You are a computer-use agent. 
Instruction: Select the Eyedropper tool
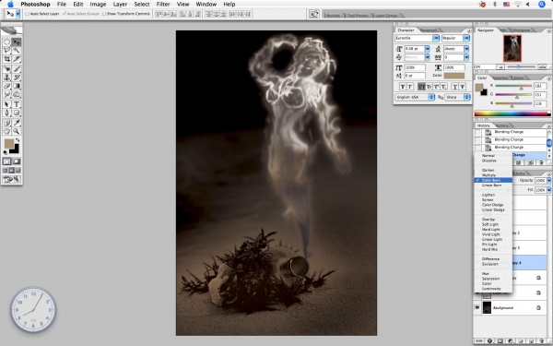17,123
